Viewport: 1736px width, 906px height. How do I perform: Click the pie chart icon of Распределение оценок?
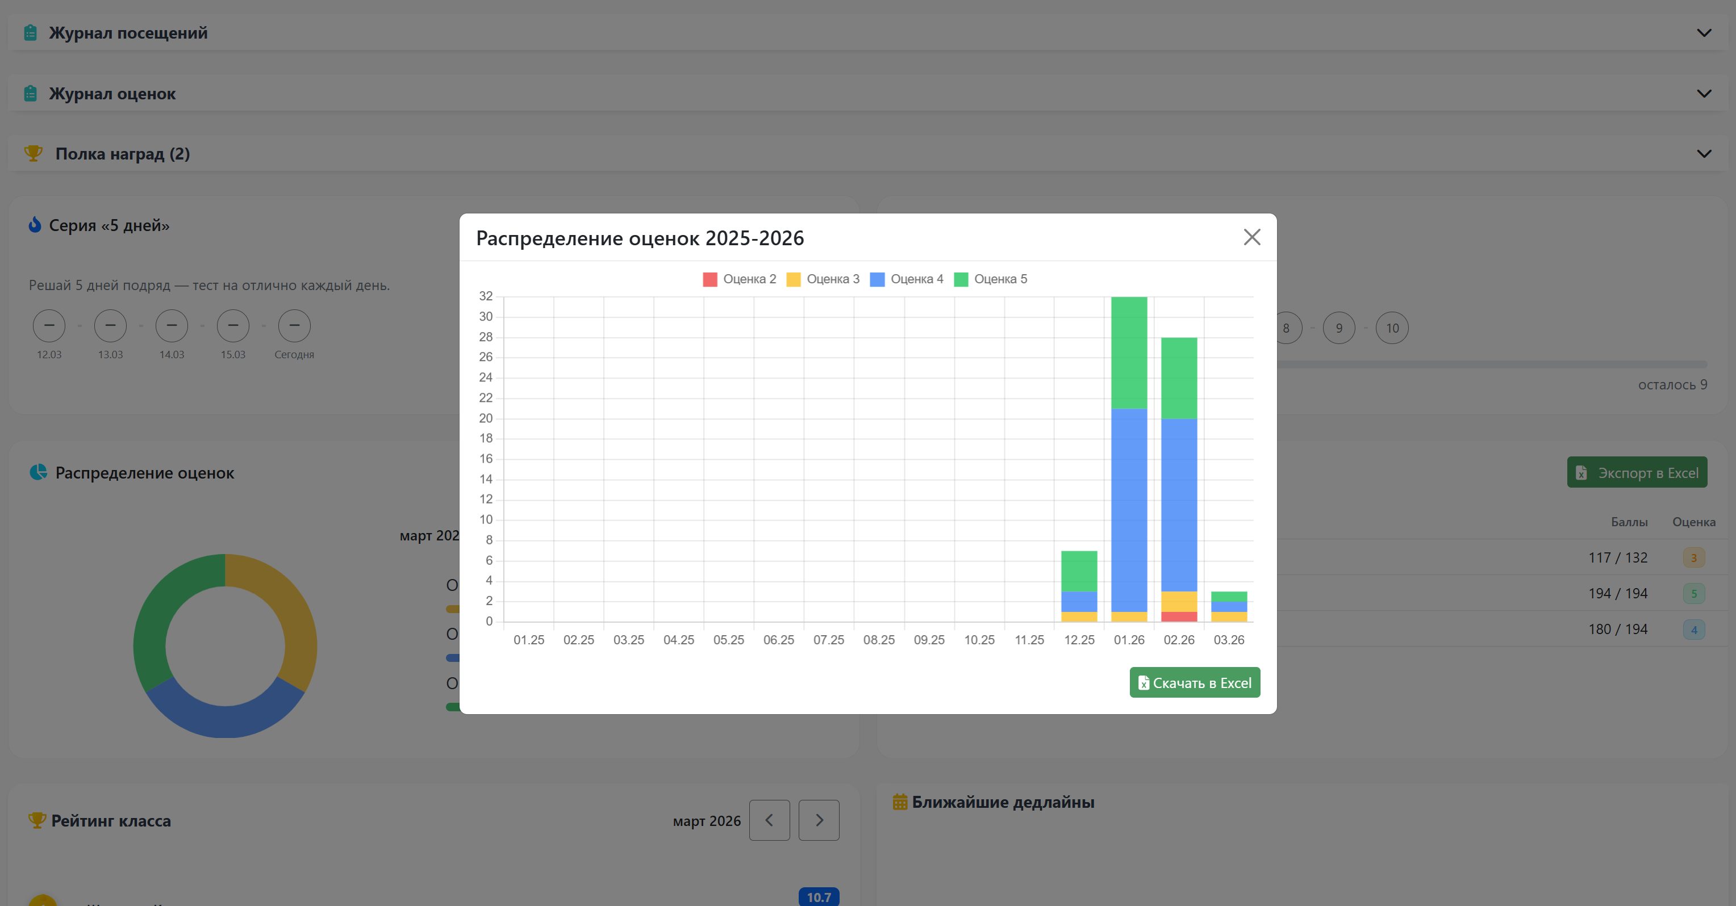pyautogui.click(x=39, y=472)
